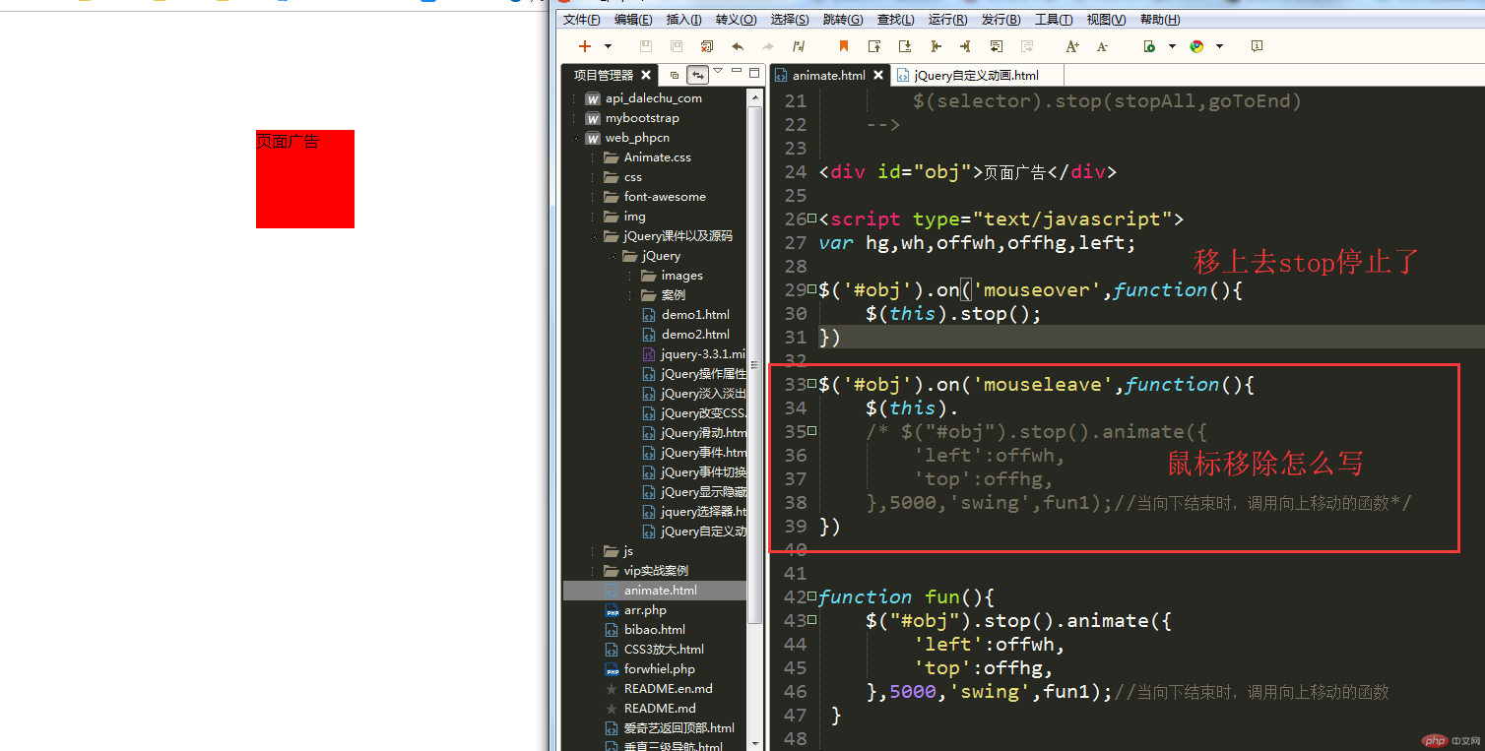
Task: Increase editor font size with A+
Action: (x=1072, y=46)
